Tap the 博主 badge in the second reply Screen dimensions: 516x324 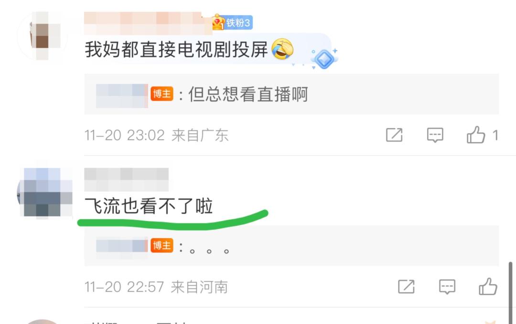click(x=162, y=245)
